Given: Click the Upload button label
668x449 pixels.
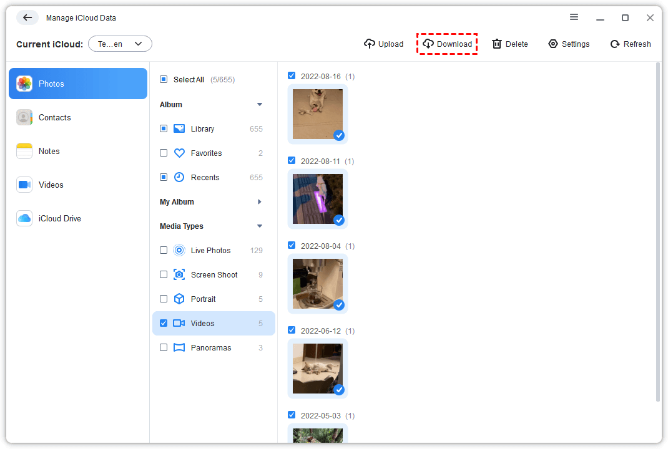Looking at the screenshot, I should pos(391,44).
